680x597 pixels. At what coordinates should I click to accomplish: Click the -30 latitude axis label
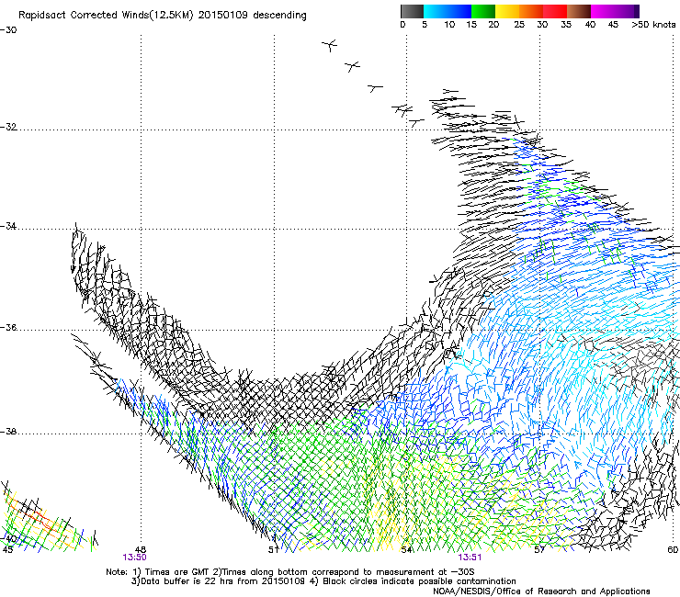(x=8, y=30)
